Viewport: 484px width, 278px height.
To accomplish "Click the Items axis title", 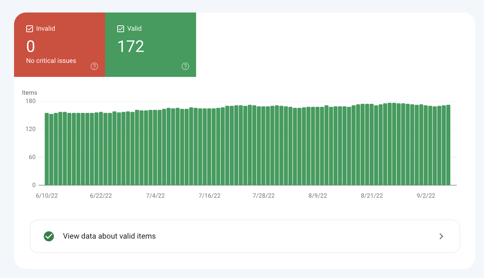I will (x=30, y=93).
